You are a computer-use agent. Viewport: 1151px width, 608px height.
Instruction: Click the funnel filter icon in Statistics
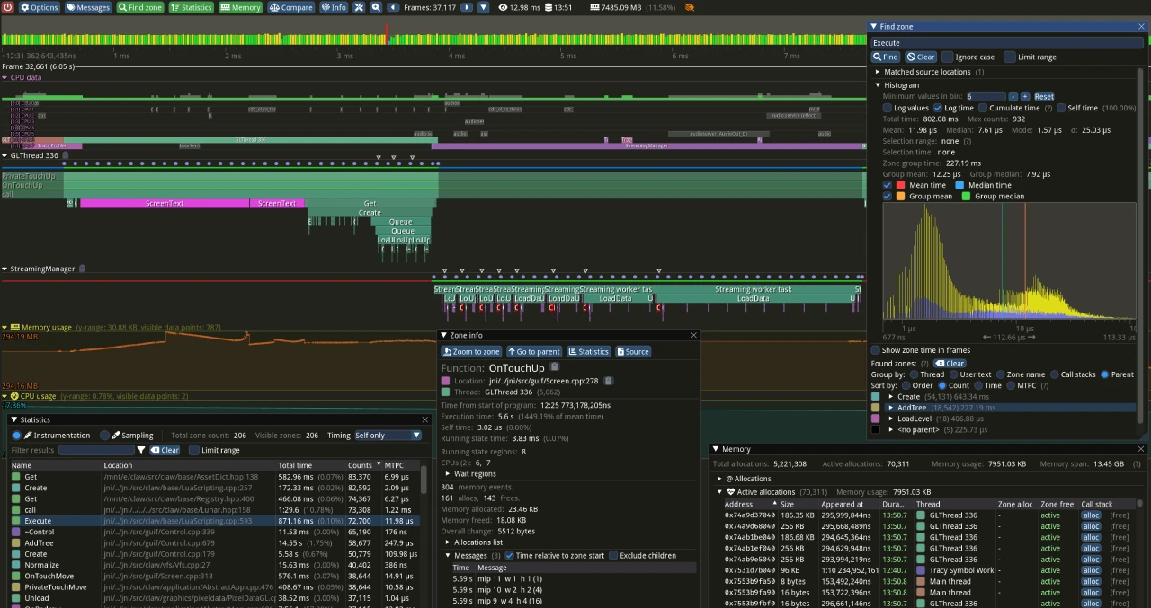pyautogui.click(x=141, y=450)
